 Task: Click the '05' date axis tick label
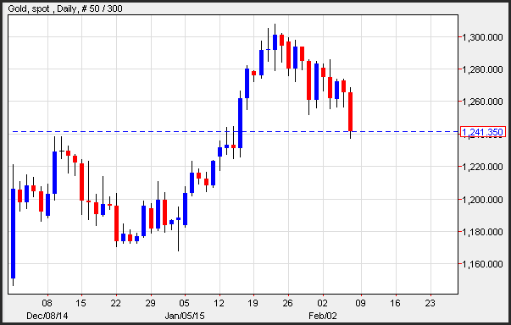[x=185, y=303]
